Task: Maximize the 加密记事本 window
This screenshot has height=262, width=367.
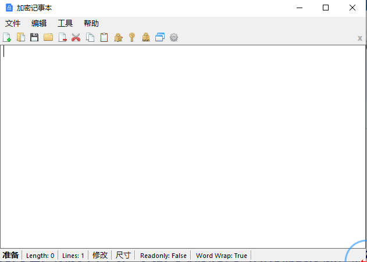Action: (326, 8)
